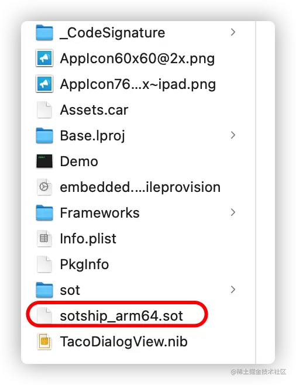Select the Demo file name
This screenshot has height=385, width=296.
tap(79, 161)
